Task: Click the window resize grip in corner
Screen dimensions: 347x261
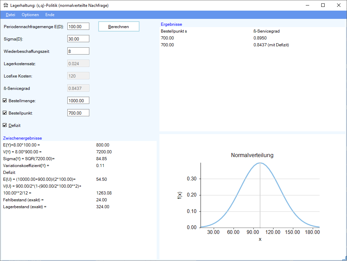Action: point(344,258)
